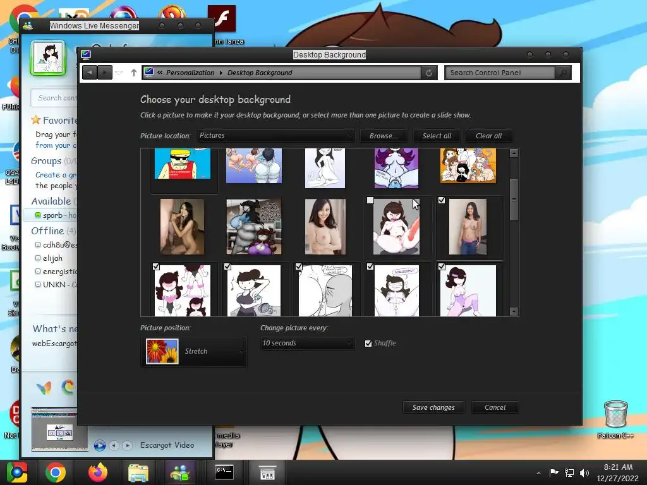Click Save changes

point(433,407)
